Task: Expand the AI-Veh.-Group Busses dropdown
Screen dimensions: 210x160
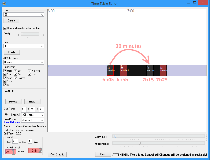Action: click(24, 62)
